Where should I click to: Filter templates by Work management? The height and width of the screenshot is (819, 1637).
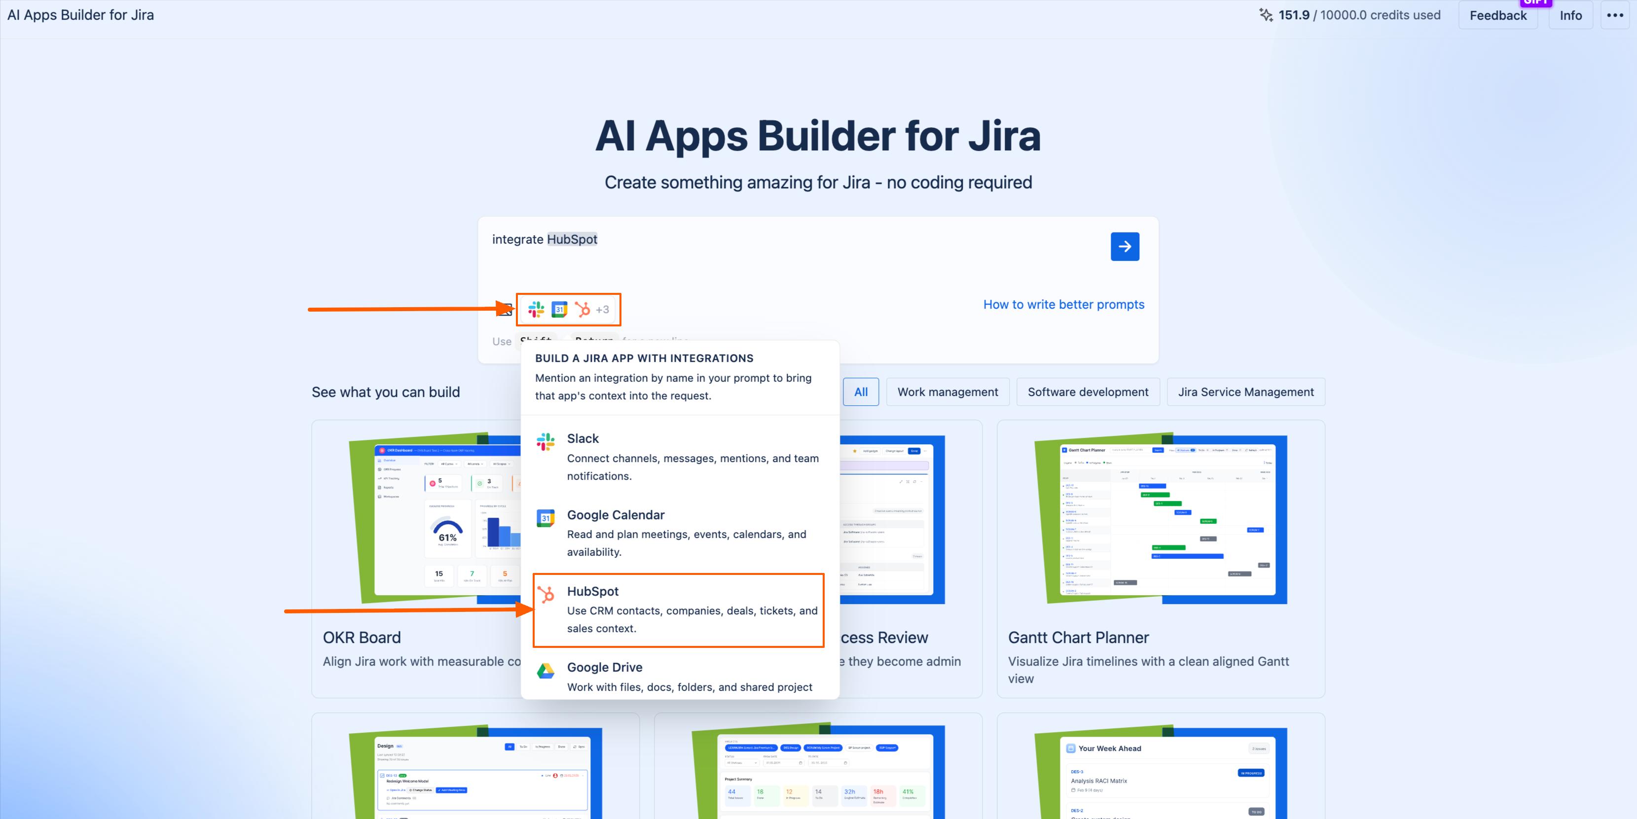(947, 392)
